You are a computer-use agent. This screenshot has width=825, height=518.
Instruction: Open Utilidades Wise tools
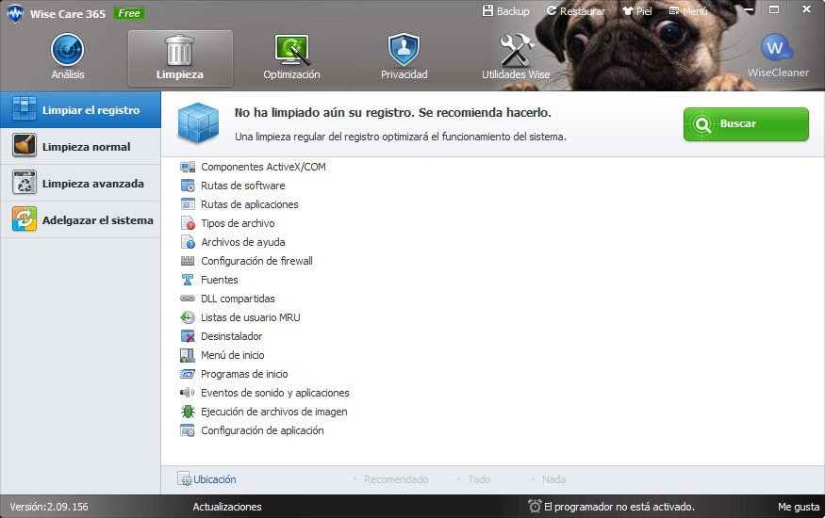click(516, 57)
